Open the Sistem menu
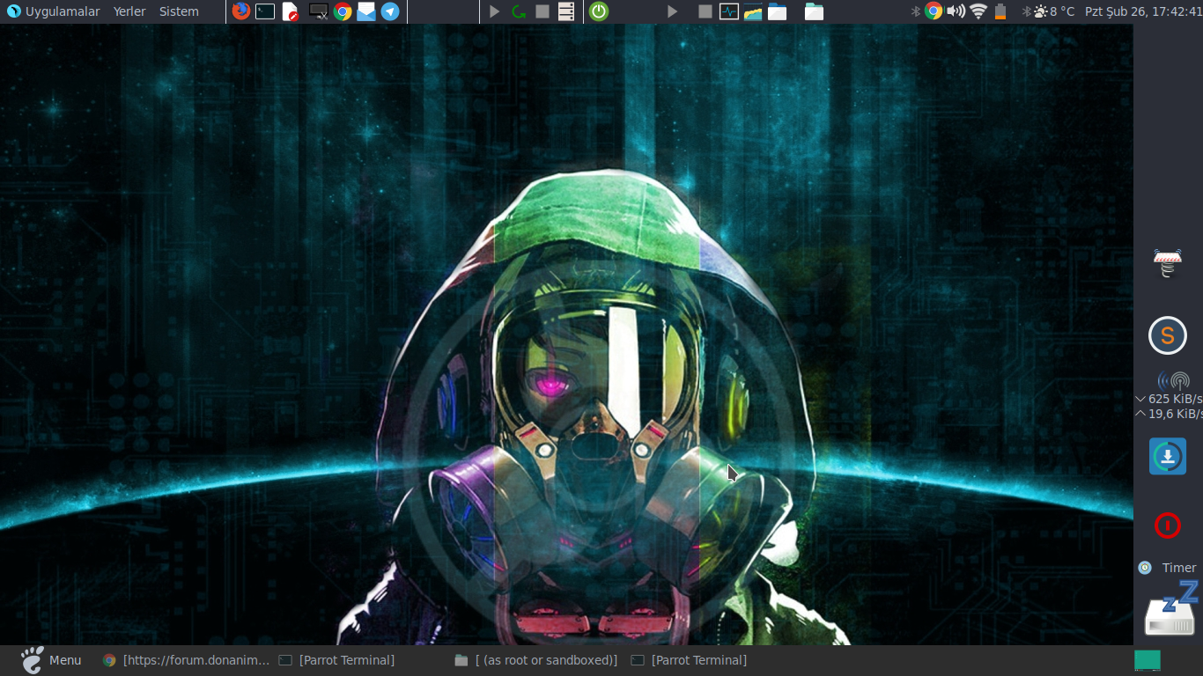This screenshot has width=1203, height=676. click(x=179, y=11)
